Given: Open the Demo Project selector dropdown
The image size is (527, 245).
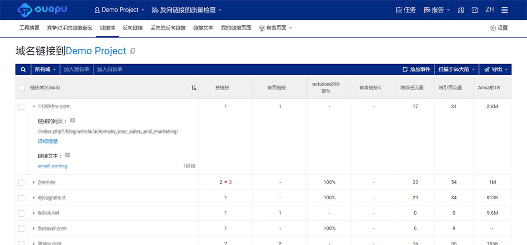Looking at the screenshot, I should tap(119, 10).
